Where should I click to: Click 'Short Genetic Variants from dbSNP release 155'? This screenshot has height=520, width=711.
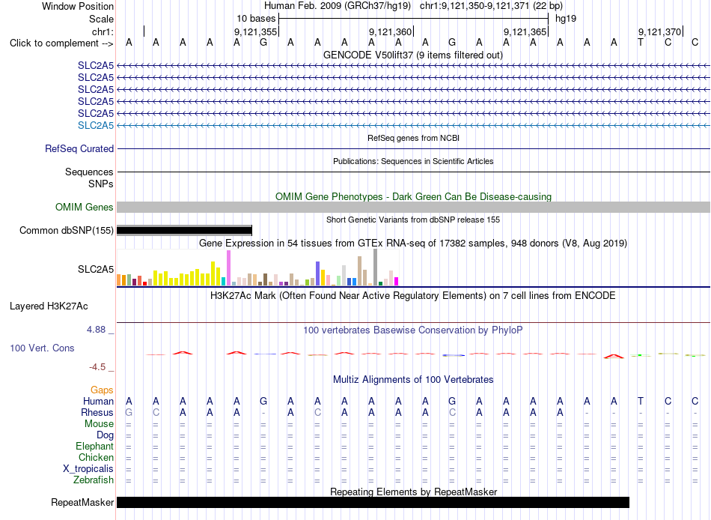click(x=413, y=220)
